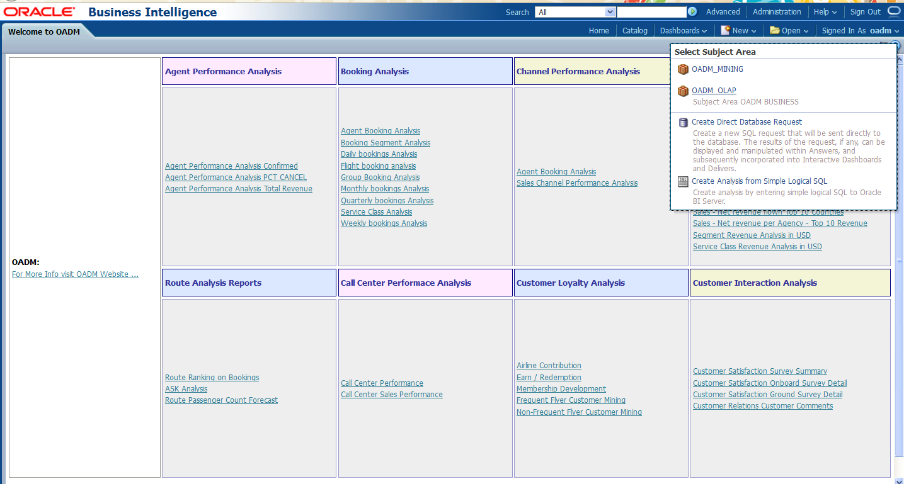The width and height of the screenshot is (904, 484).
Task: Open the Search scope 'All' dropdown
Action: (575, 12)
